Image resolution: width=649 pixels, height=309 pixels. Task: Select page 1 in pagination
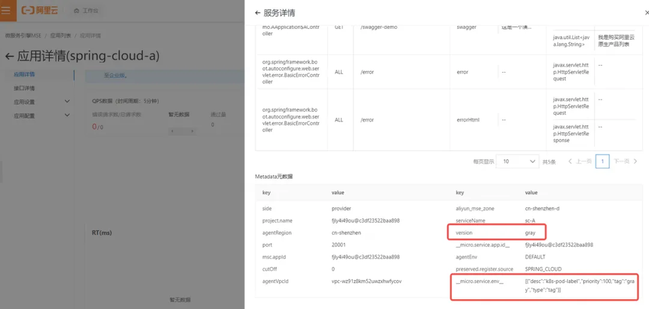(602, 161)
